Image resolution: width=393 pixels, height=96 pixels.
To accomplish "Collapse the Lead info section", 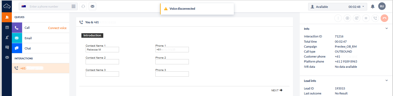I will point(386,81).
